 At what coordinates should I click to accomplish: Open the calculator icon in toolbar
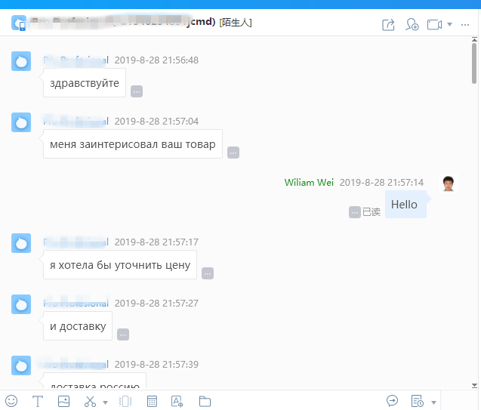(x=152, y=401)
